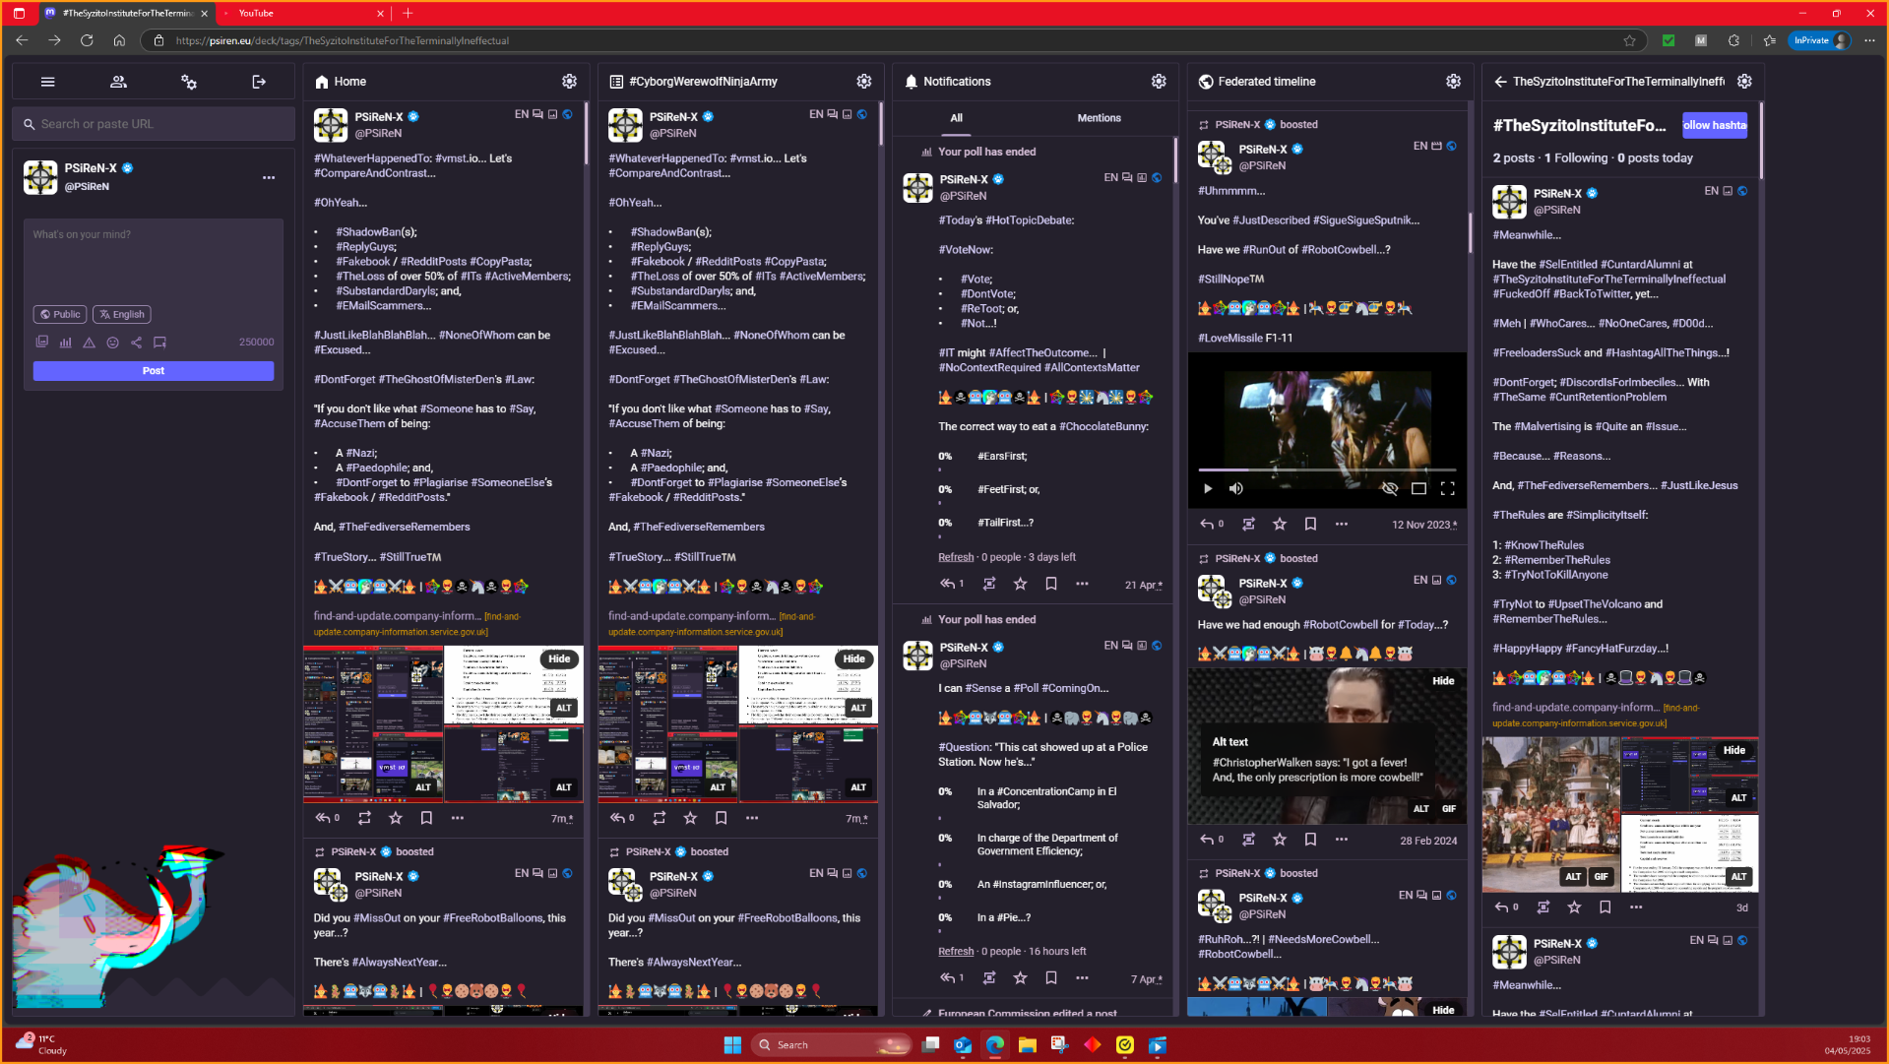The image size is (1889, 1064).
Task: Click the logout icon in compose column header
Action: point(259,82)
